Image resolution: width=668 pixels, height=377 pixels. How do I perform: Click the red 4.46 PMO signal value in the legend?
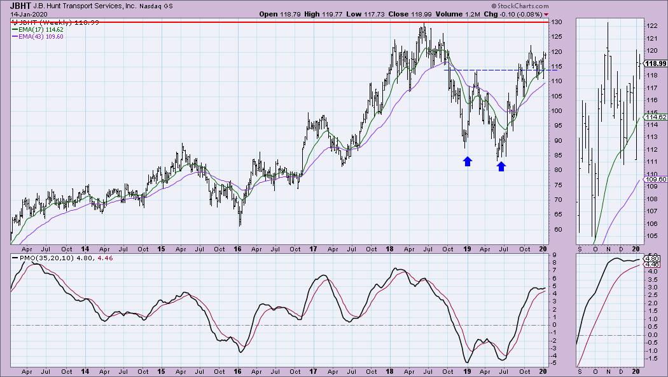tap(105, 258)
